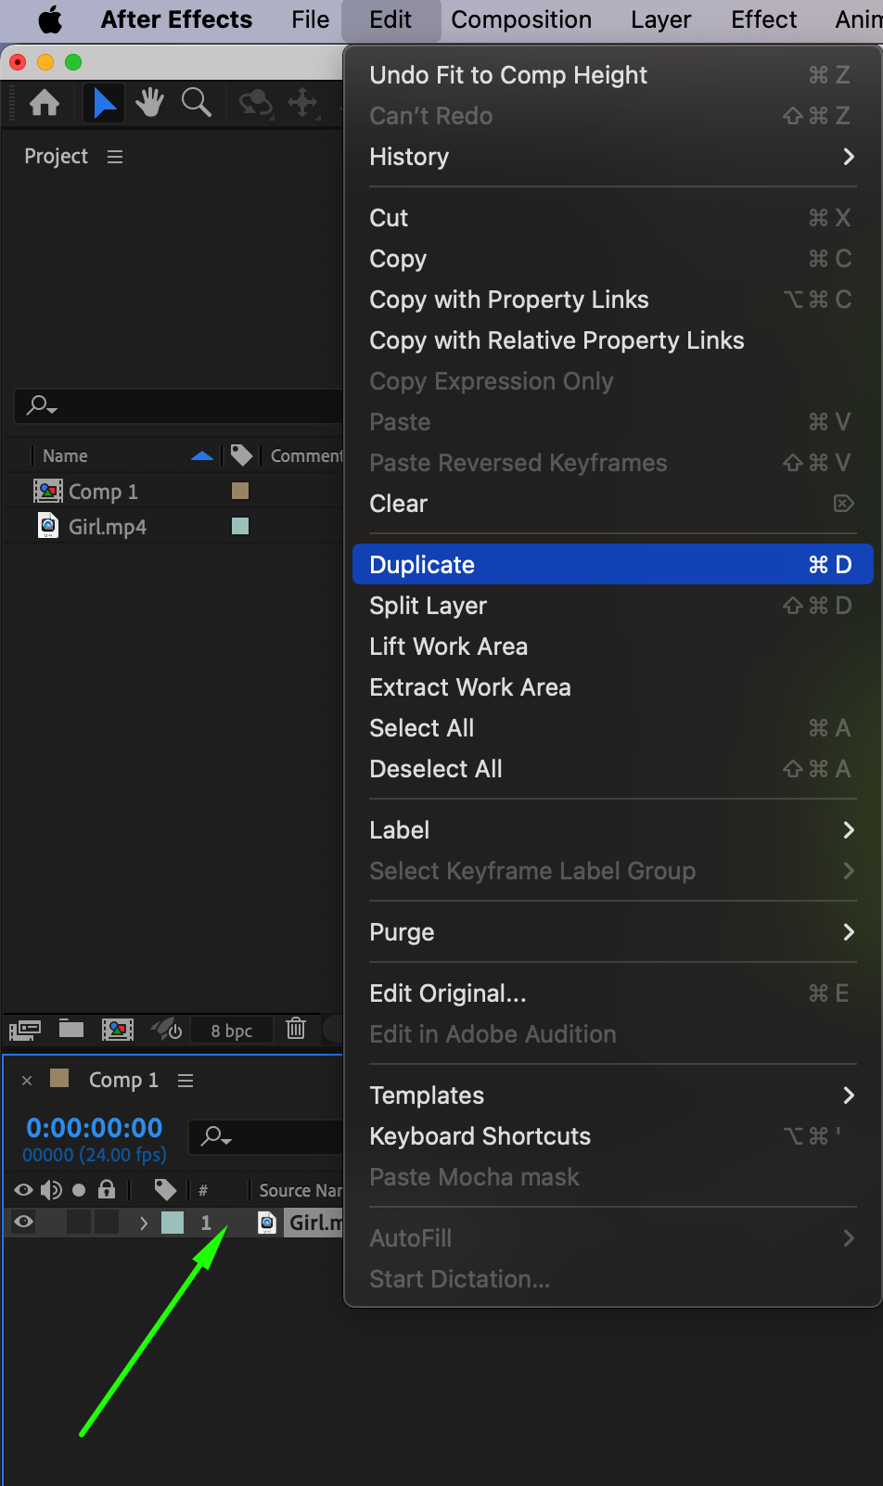Select the Selection arrow tool
The height and width of the screenshot is (1486, 883).
[104, 103]
